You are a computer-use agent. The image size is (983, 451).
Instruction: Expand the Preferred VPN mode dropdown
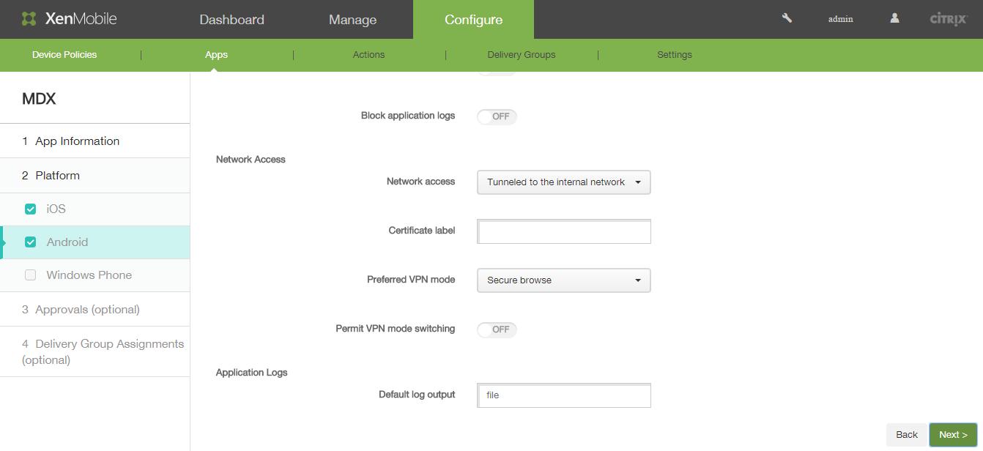point(563,280)
